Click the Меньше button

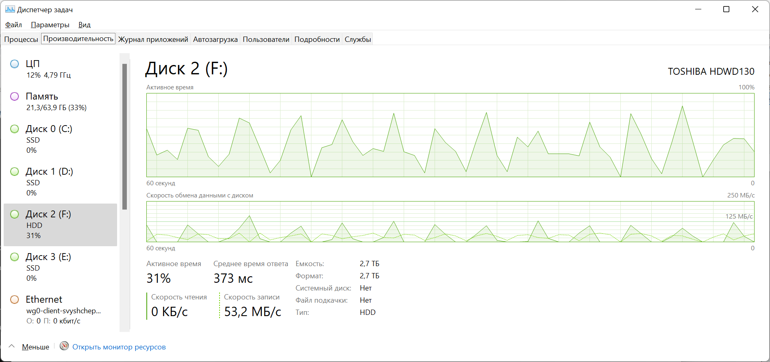[35, 347]
